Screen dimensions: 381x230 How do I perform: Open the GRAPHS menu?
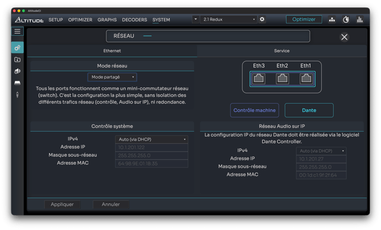107,20
